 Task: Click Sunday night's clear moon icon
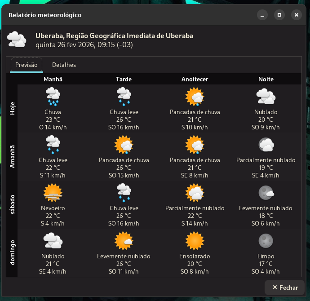(x=266, y=241)
